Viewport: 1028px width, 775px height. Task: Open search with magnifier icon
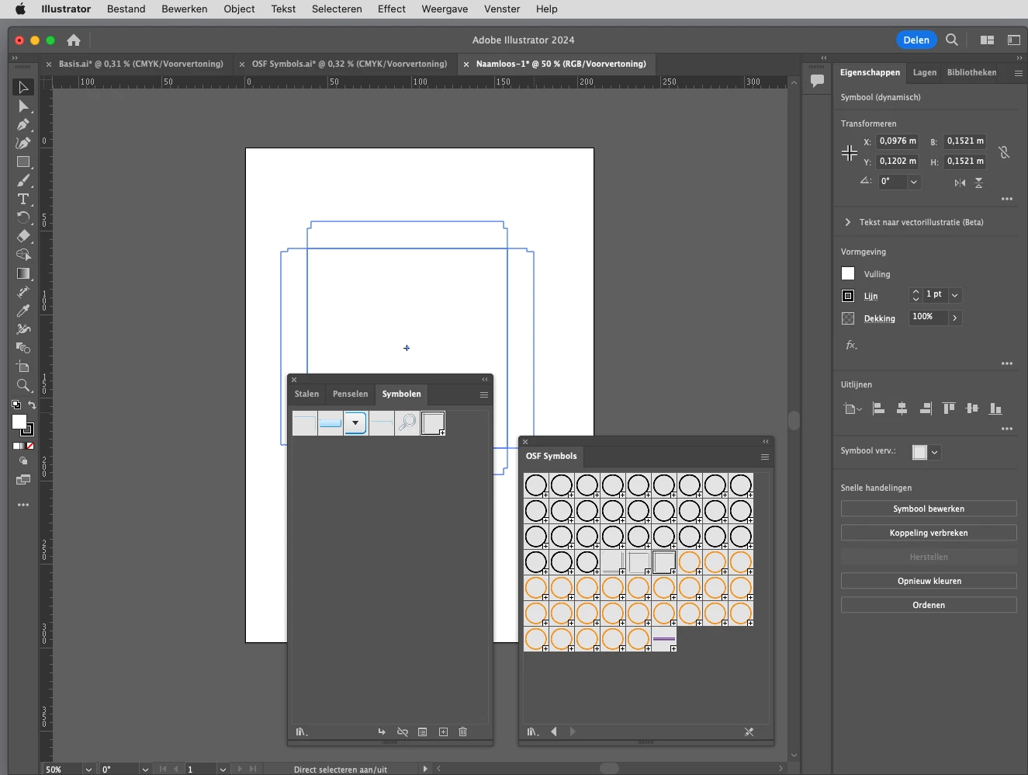pos(952,40)
